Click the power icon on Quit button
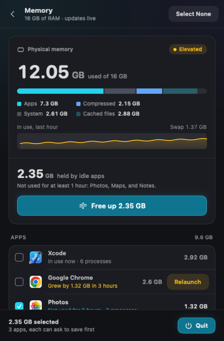This screenshot has height=341, width=224. (x=189, y=326)
